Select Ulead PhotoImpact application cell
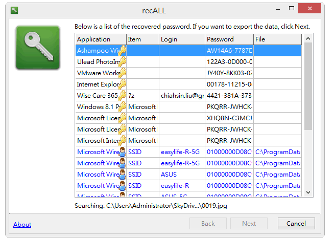 point(101,62)
